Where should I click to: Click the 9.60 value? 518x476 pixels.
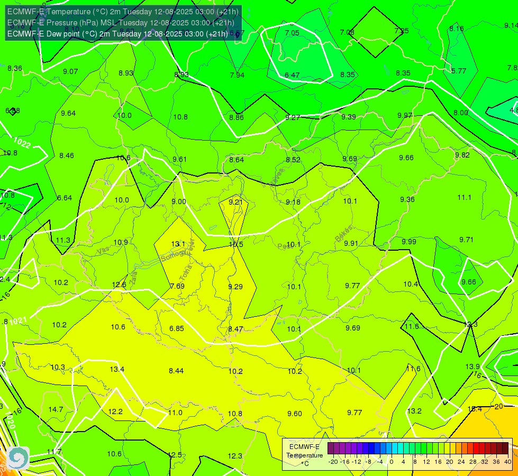coord(294,414)
